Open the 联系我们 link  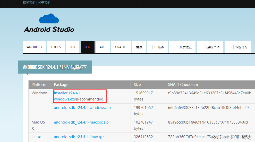coord(29,3)
